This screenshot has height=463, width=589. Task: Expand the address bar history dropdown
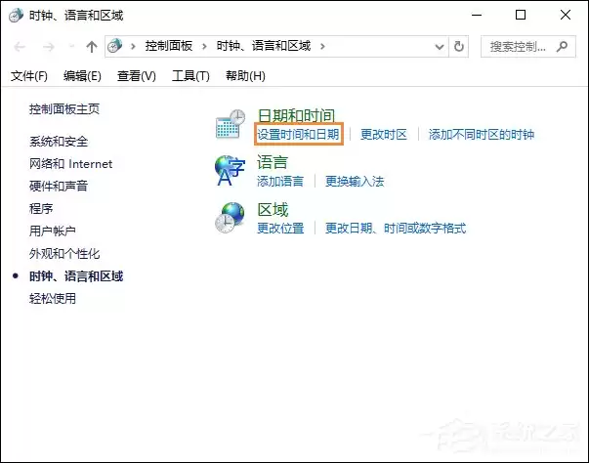[440, 47]
